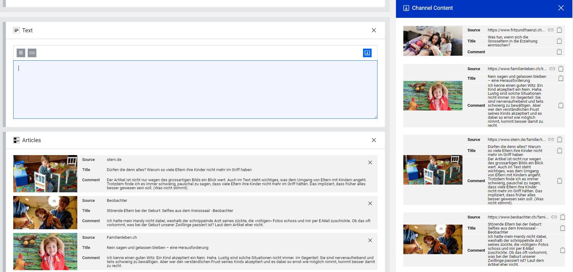The width and height of the screenshot is (573, 272).
Task: Close the Text block
Action: coord(374,30)
